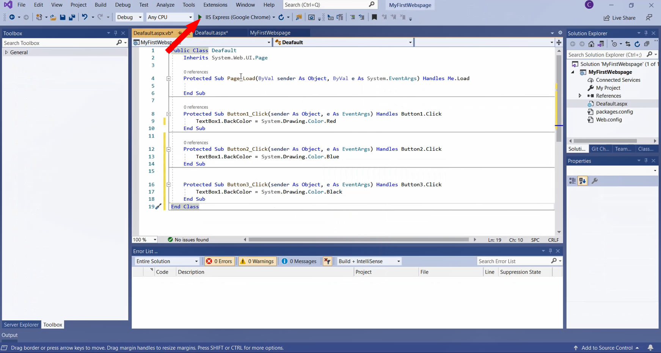This screenshot has height=353, width=661.
Task: Start debugging with the green play icon
Action: pos(200,17)
